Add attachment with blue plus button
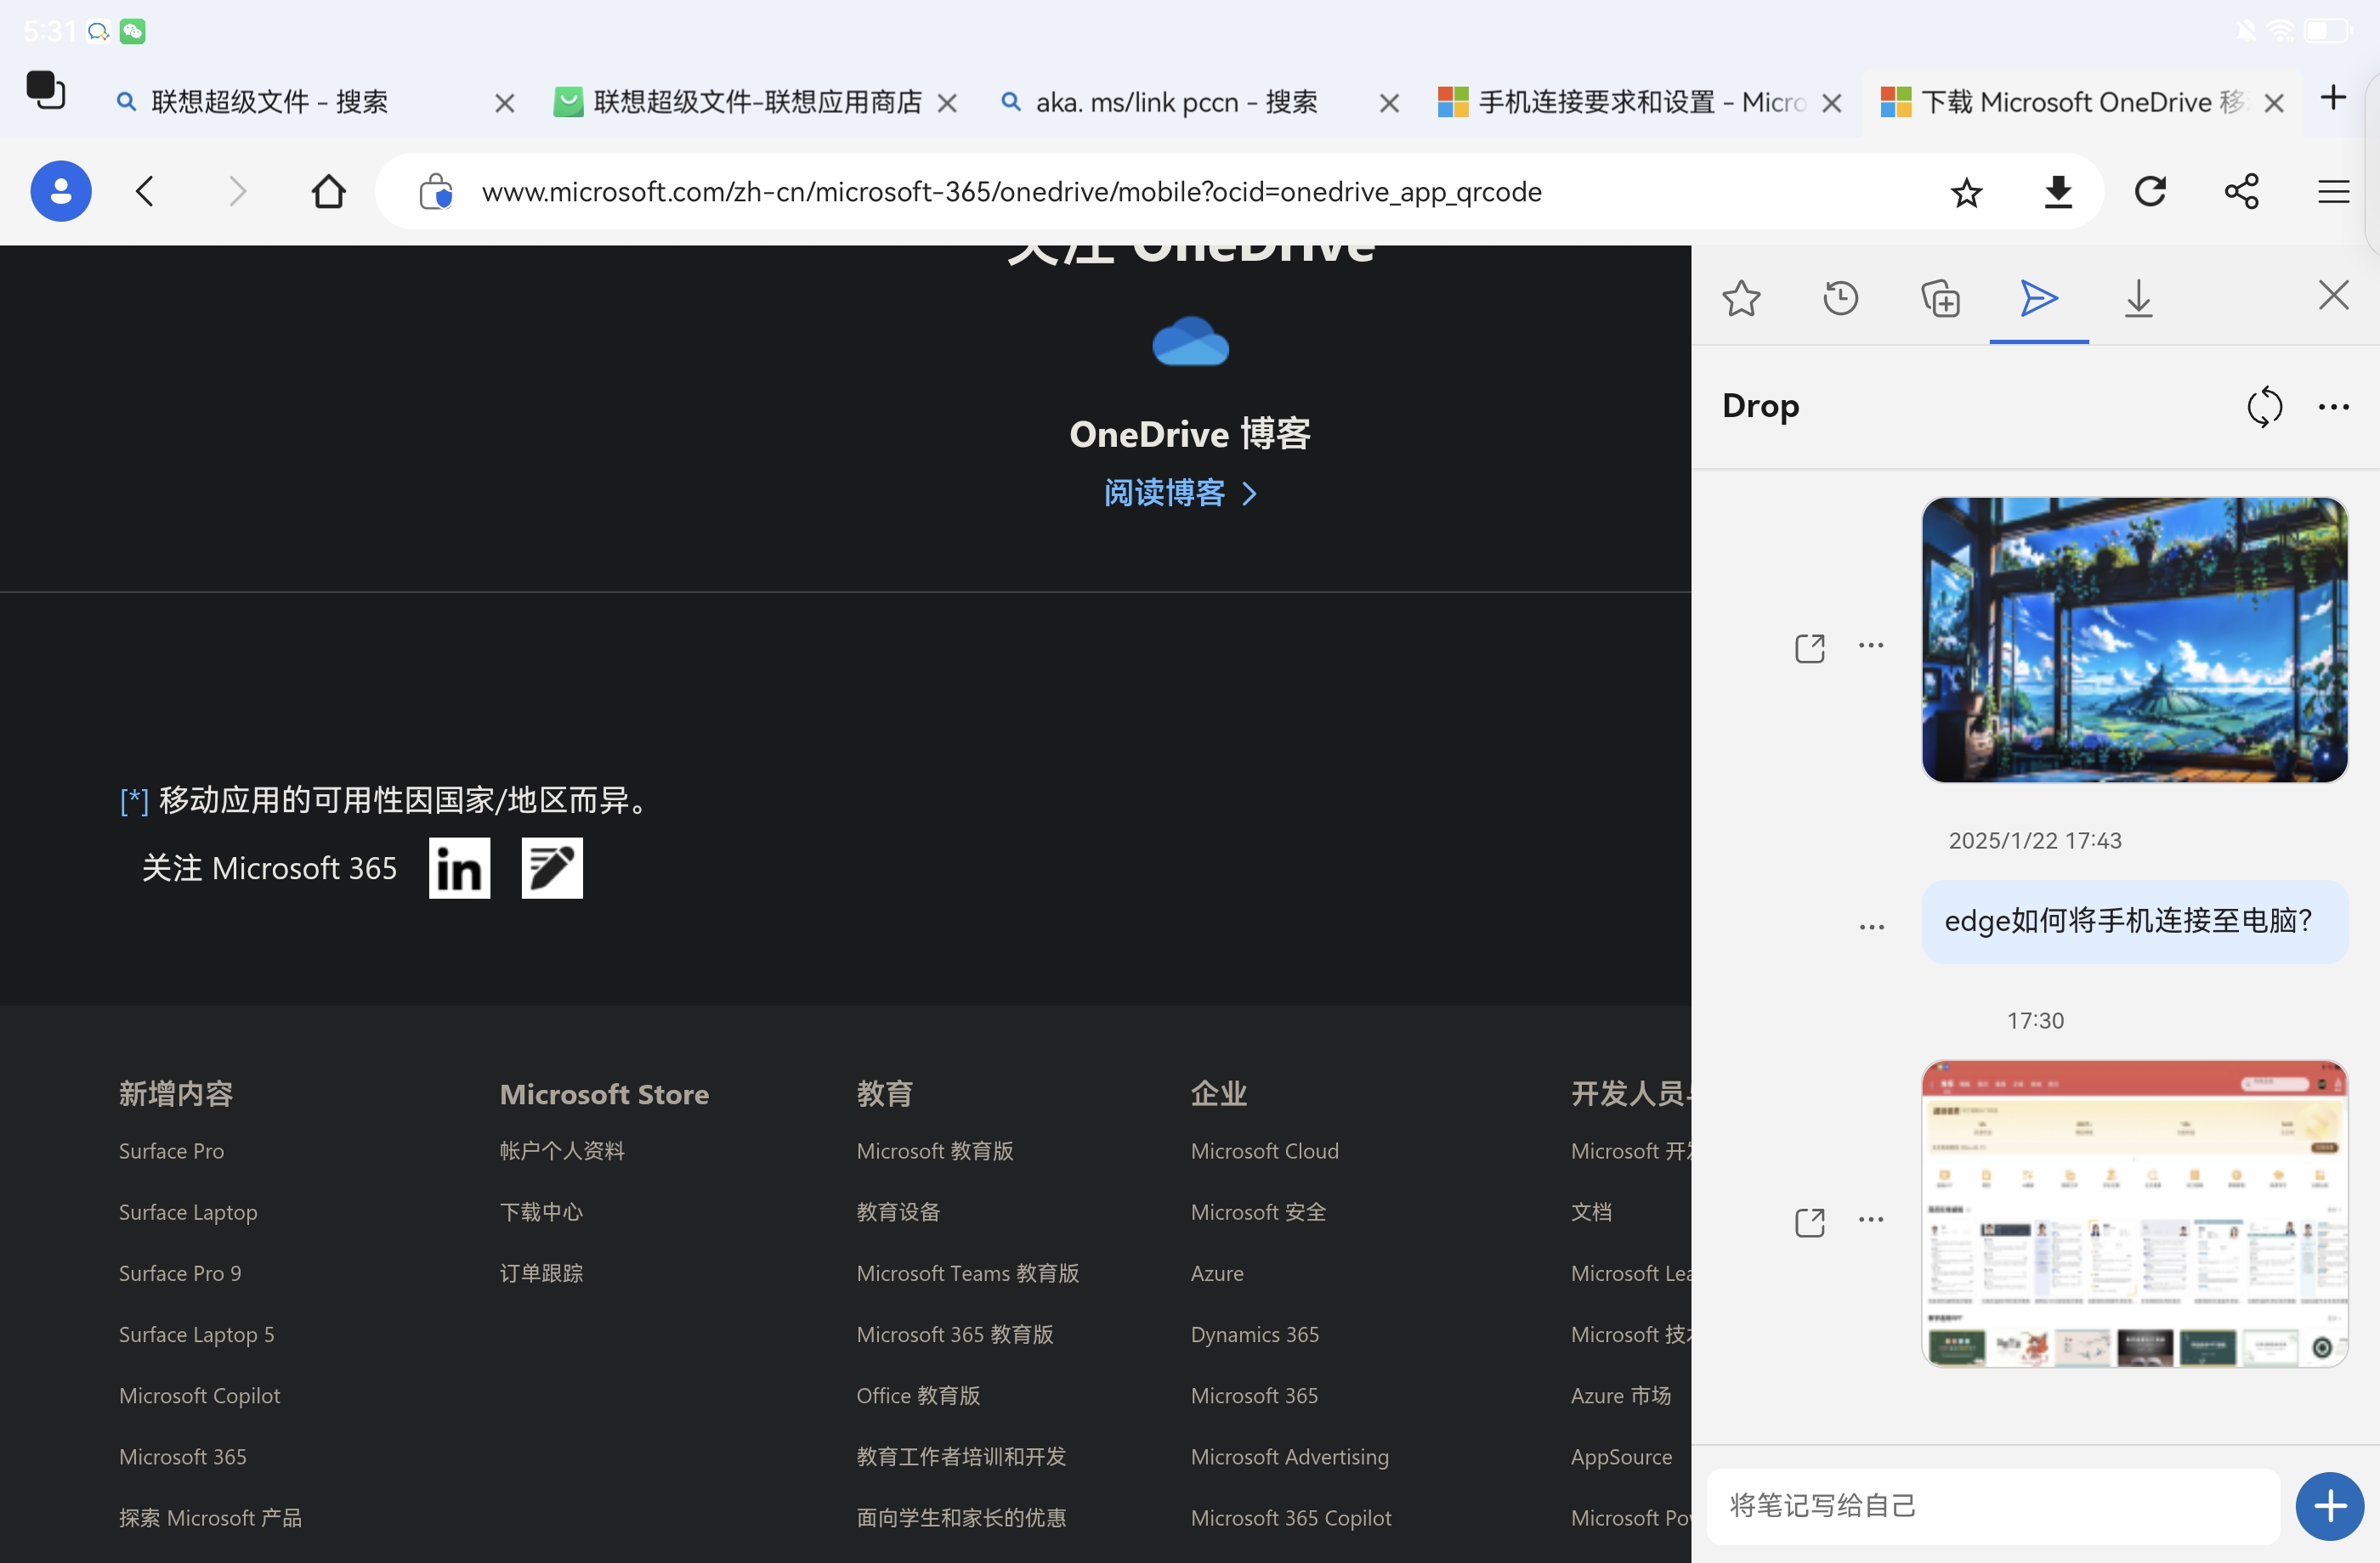The height and width of the screenshot is (1563, 2380). coord(2329,1505)
